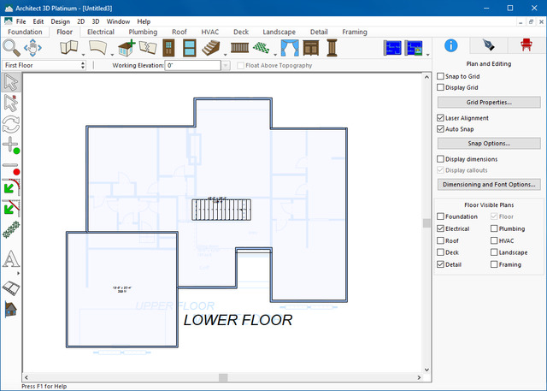
Task: Activate the text annotation tool
Action: (x=11, y=259)
